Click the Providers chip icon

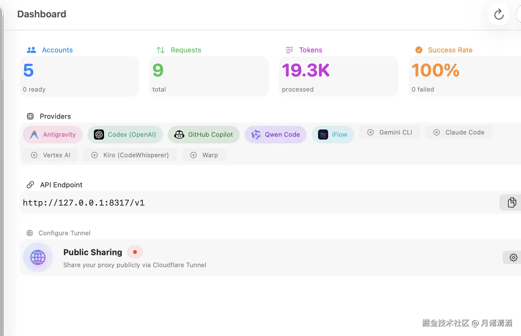(x=30, y=116)
